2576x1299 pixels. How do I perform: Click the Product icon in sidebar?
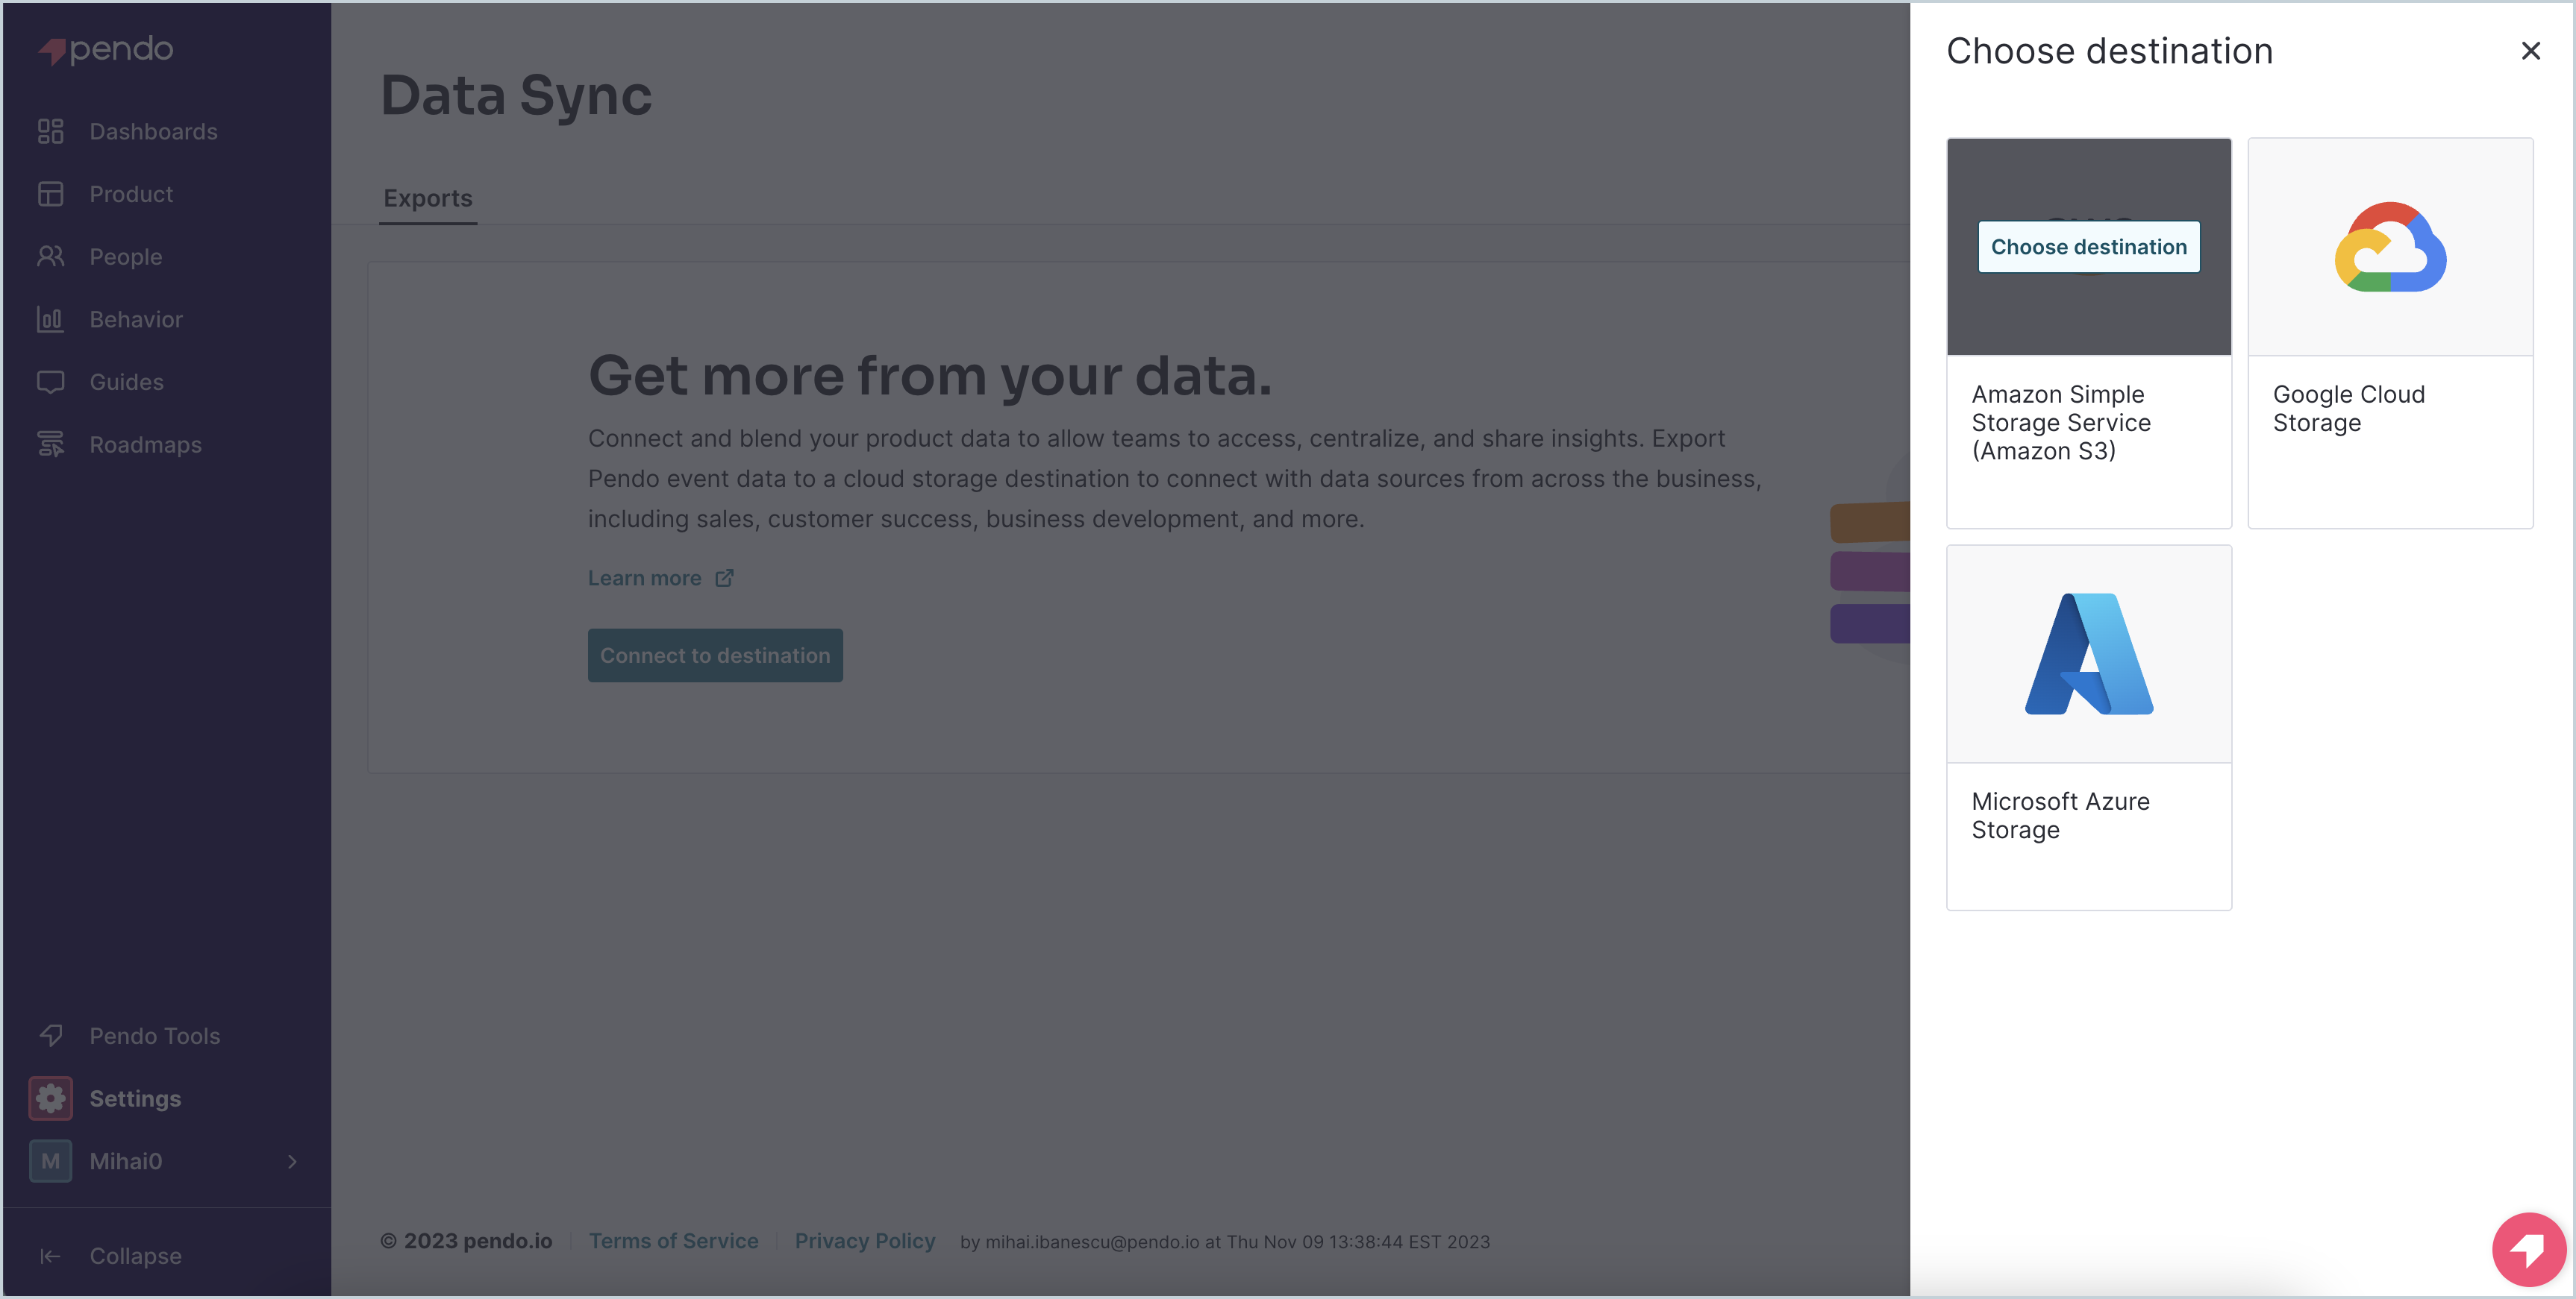(51, 194)
